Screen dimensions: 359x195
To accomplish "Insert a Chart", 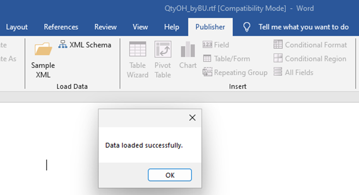I will pyautogui.click(x=188, y=55).
